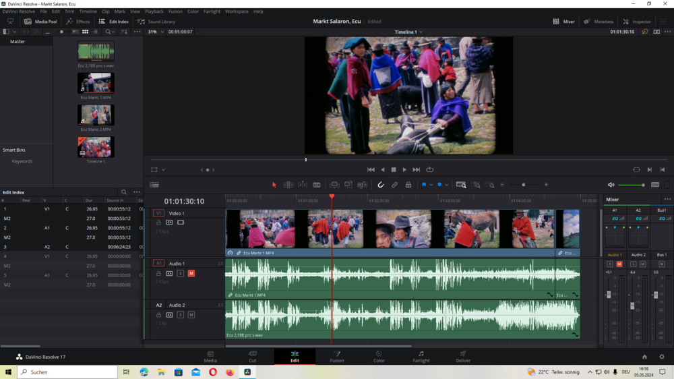Screen dimensions: 674x379
Task: Toggle timeline snapping magnet icon
Action: [x=381, y=185]
